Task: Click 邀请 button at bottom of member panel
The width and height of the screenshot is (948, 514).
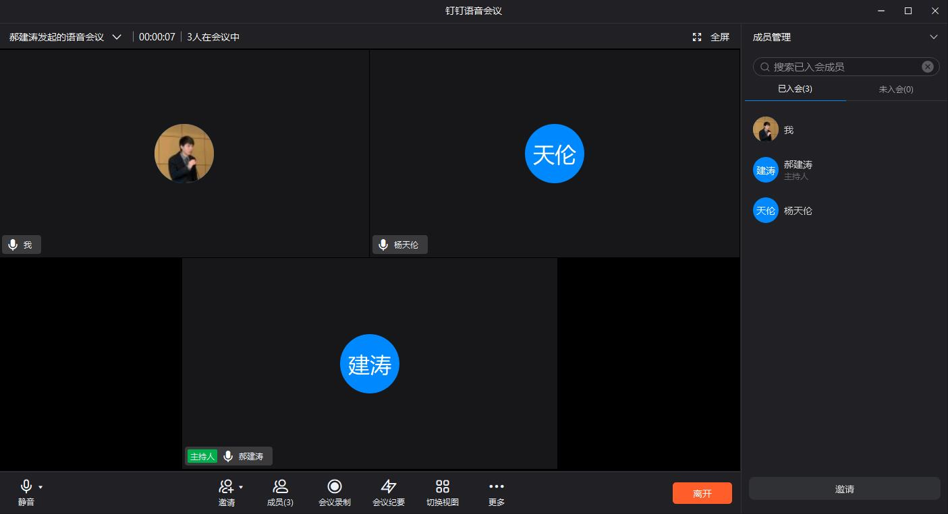Action: (x=844, y=489)
